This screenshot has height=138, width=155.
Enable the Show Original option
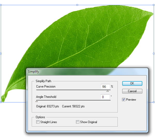coord(78,122)
